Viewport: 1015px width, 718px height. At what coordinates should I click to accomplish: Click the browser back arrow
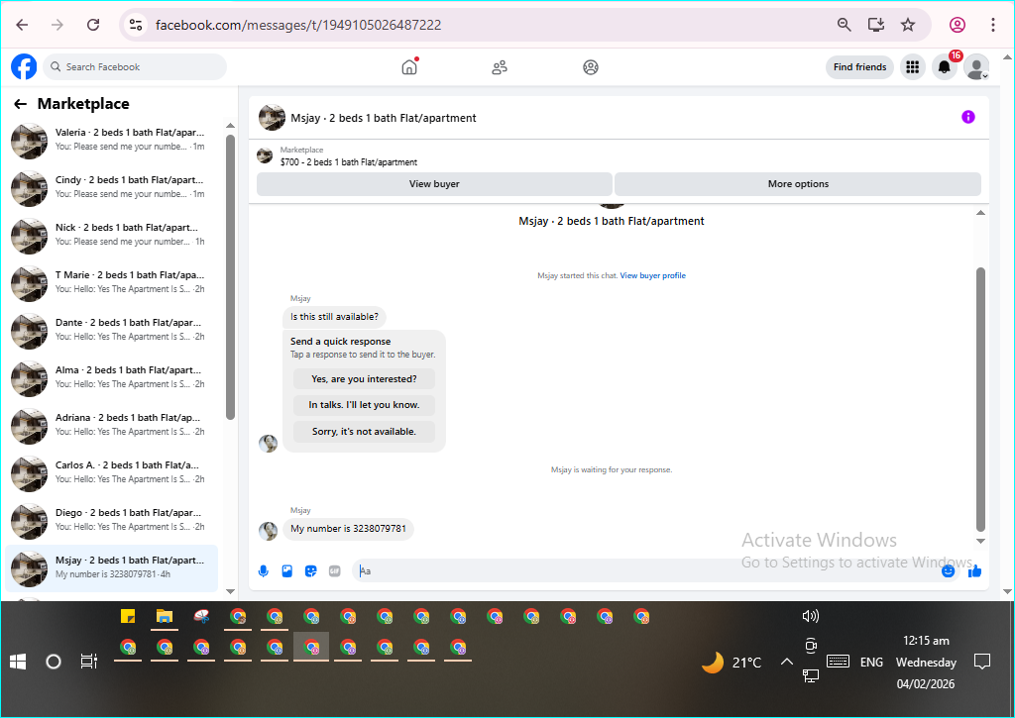[22, 25]
